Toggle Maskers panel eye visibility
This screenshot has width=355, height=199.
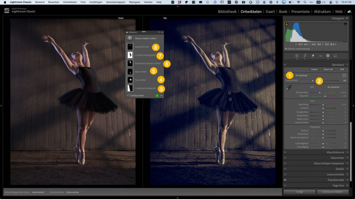(x=127, y=32)
